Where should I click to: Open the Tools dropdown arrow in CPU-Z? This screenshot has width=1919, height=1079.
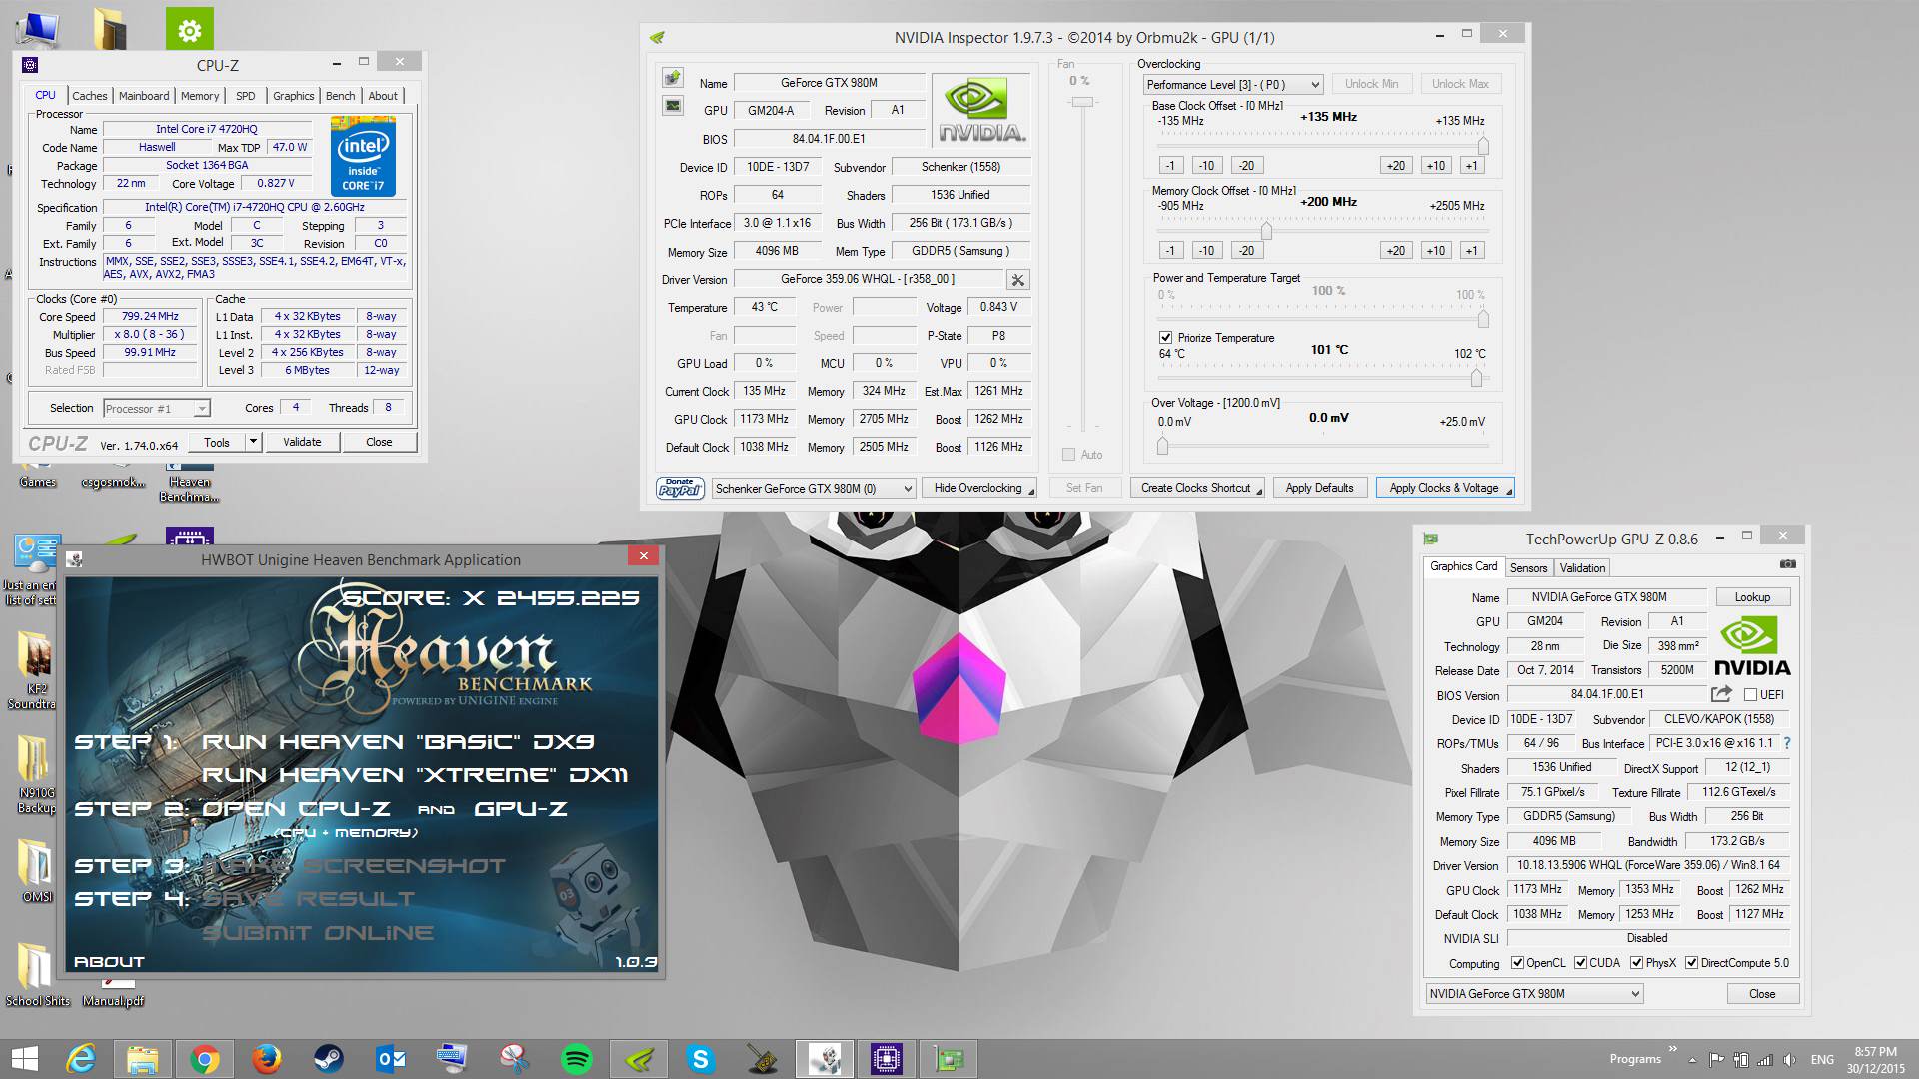[254, 442]
